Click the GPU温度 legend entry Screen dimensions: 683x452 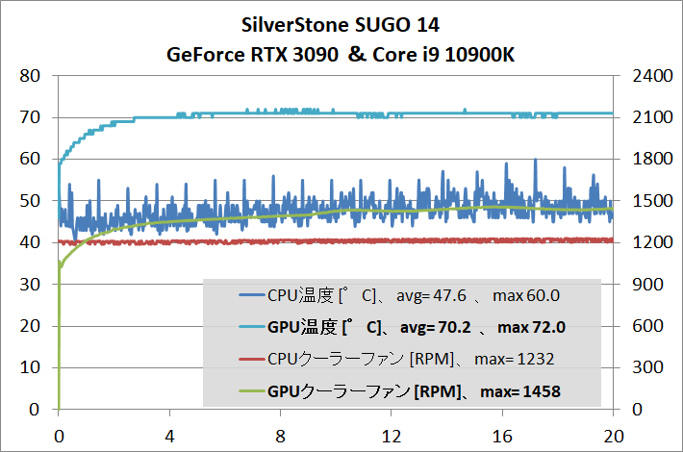click(402, 327)
